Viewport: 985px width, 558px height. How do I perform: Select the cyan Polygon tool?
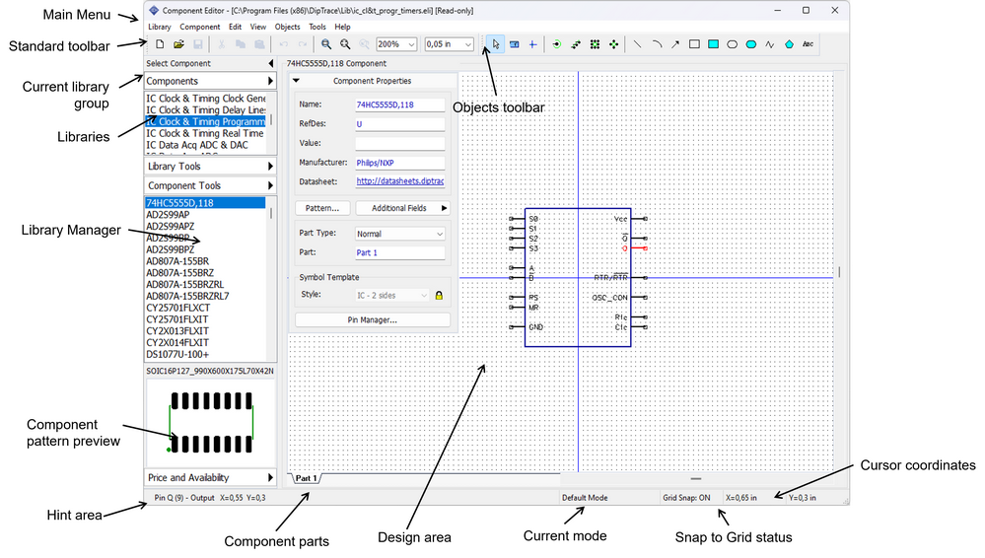pyautogui.click(x=789, y=44)
